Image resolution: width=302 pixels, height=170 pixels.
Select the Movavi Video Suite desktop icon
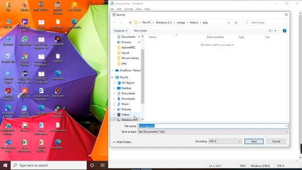coord(58,111)
